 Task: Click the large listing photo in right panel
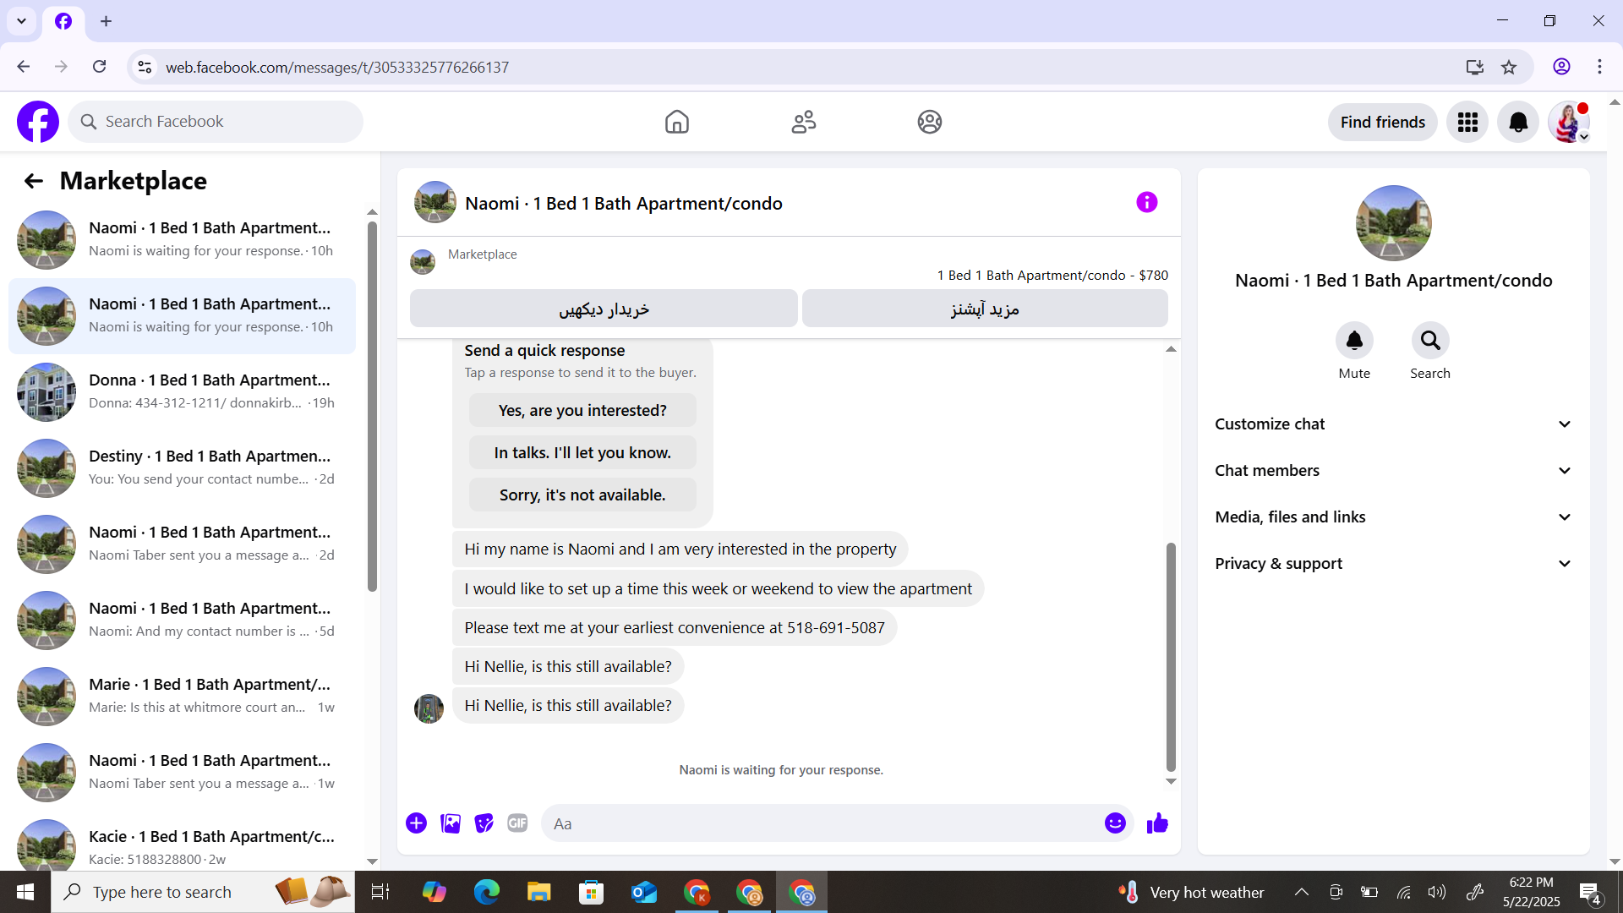coord(1393,223)
